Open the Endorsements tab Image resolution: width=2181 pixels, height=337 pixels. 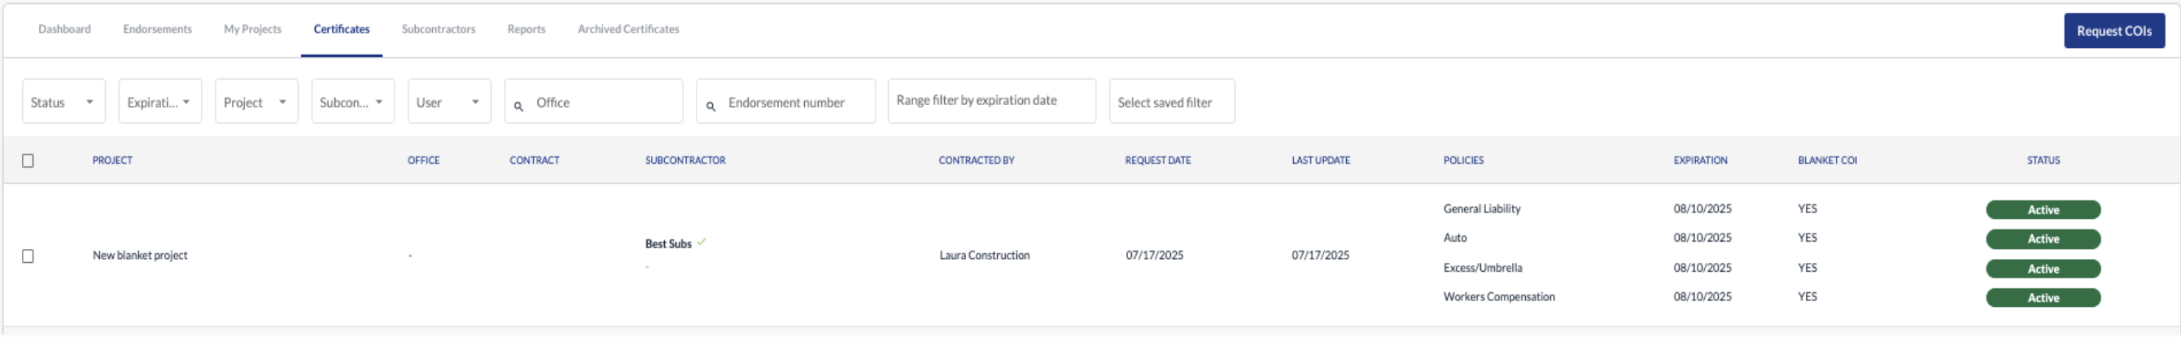158,28
